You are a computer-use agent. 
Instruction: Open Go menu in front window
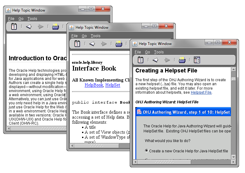tap(147, 52)
